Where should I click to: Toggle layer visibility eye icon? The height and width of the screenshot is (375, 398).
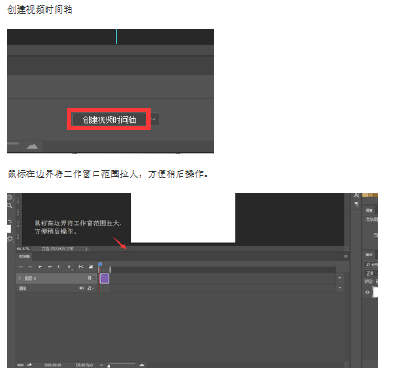pyautogui.click(x=368, y=292)
